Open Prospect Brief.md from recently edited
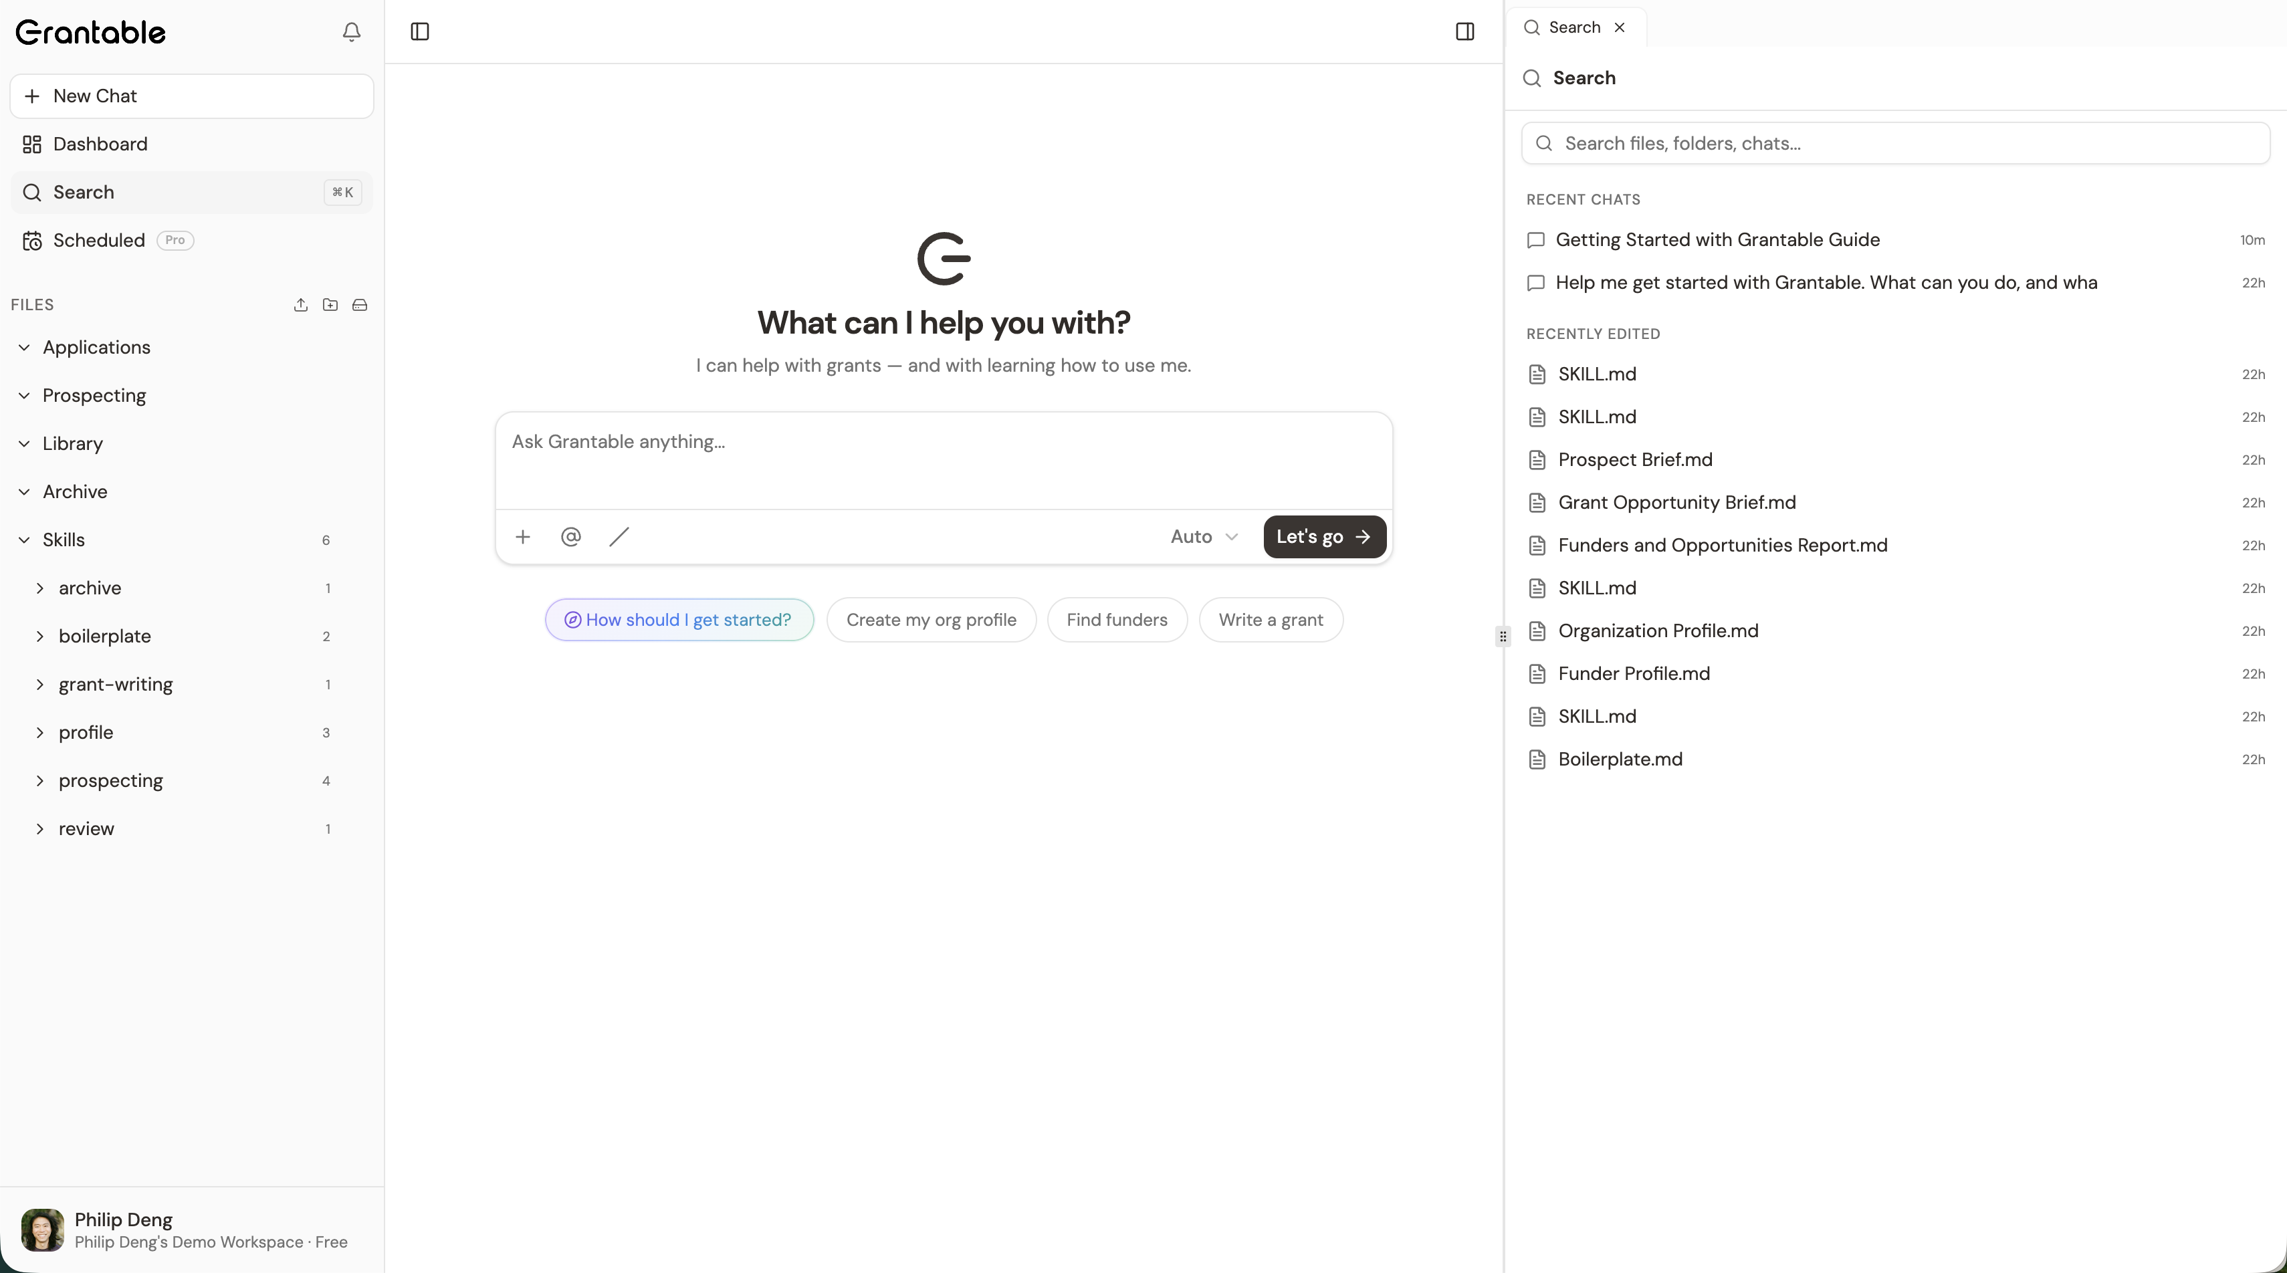Screen dimensions: 2287x1273 (x=1634, y=460)
